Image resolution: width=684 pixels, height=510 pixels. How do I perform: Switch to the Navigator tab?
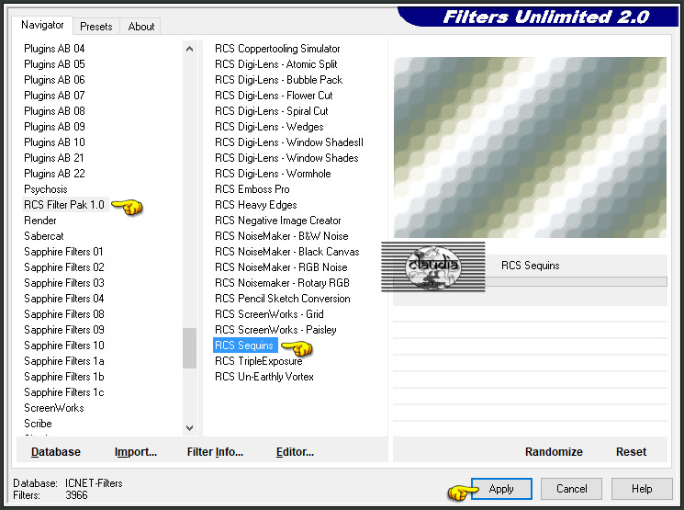(x=42, y=25)
